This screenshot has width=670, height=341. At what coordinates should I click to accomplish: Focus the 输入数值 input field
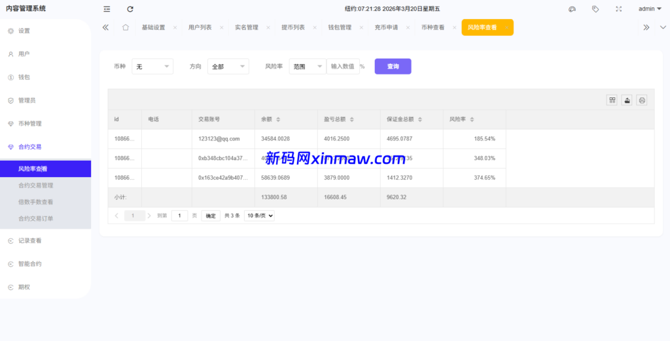(343, 67)
